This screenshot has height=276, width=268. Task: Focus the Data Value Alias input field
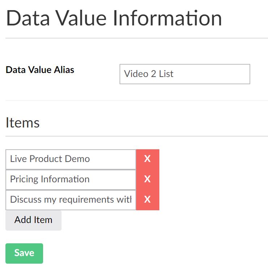185,74
